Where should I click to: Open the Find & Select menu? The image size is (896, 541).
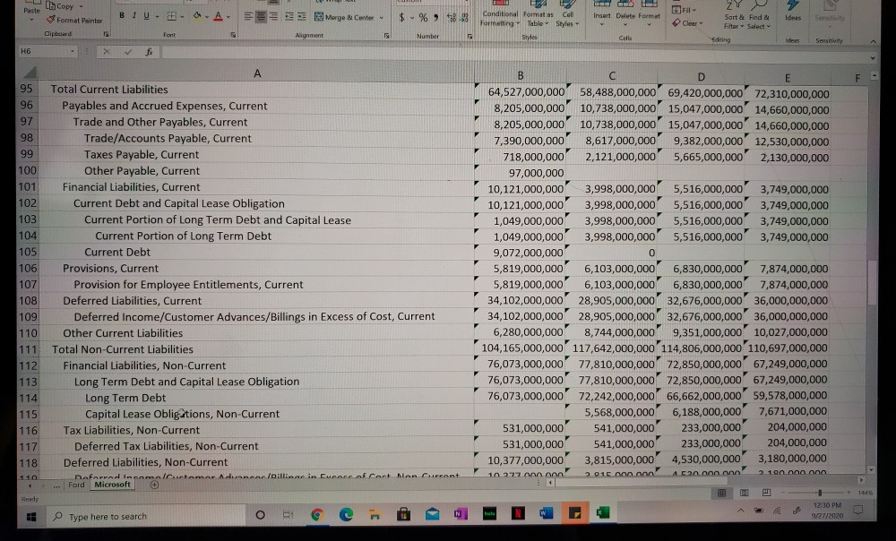(758, 16)
